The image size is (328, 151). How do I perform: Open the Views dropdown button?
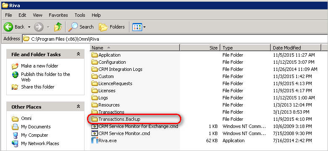point(139,27)
